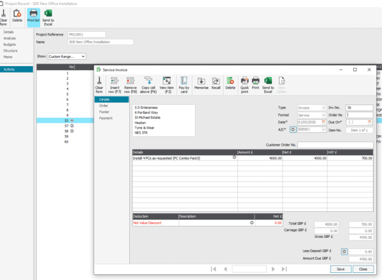Expand the A/C account dropdown
Image resolution: width=382 pixels, height=280 pixels.
(324, 130)
